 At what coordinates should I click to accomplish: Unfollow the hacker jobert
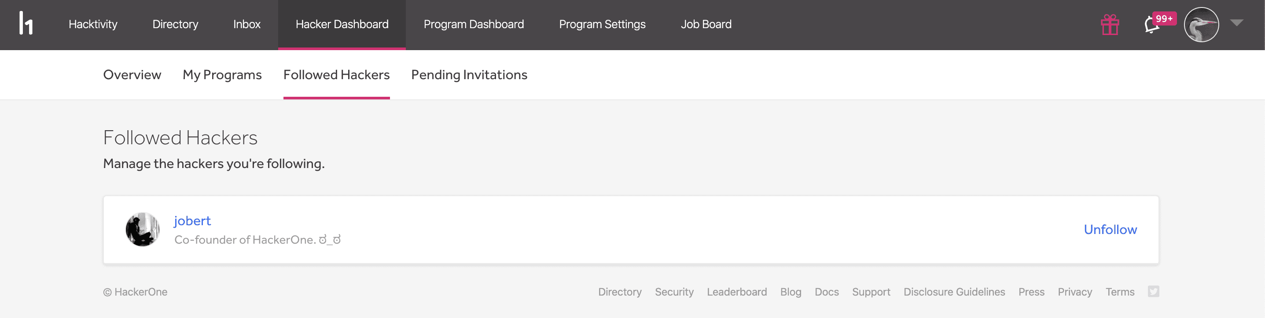tap(1110, 230)
